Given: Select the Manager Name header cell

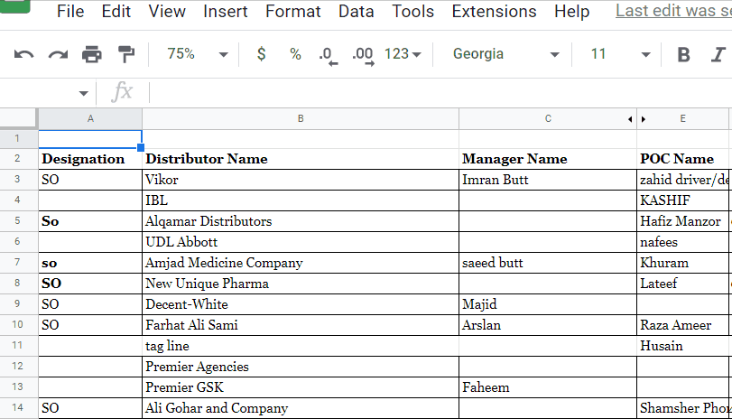Looking at the screenshot, I should 548,159.
